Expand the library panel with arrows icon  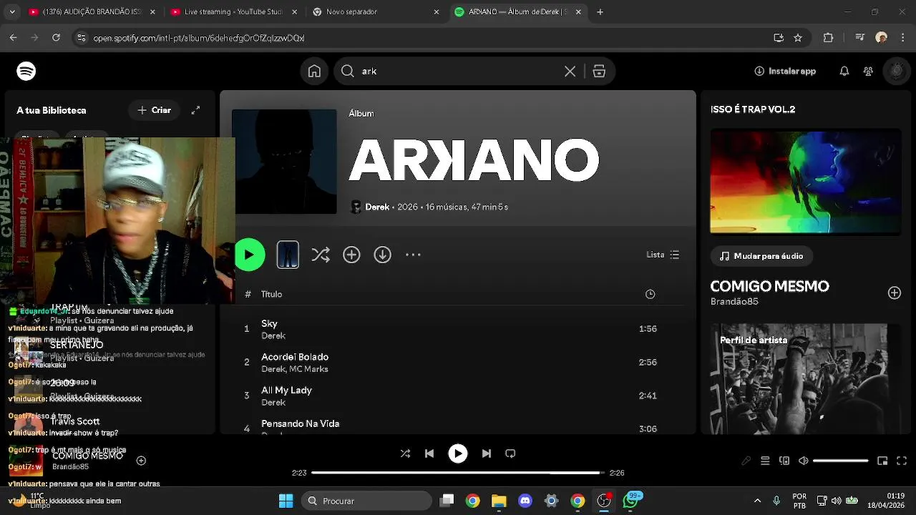[195, 110]
